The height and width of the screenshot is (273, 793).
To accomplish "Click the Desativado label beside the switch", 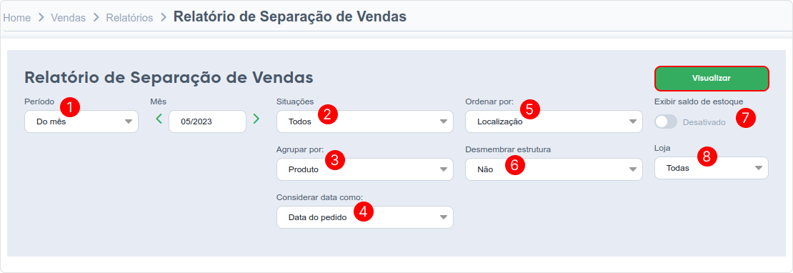I will click(704, 121).
